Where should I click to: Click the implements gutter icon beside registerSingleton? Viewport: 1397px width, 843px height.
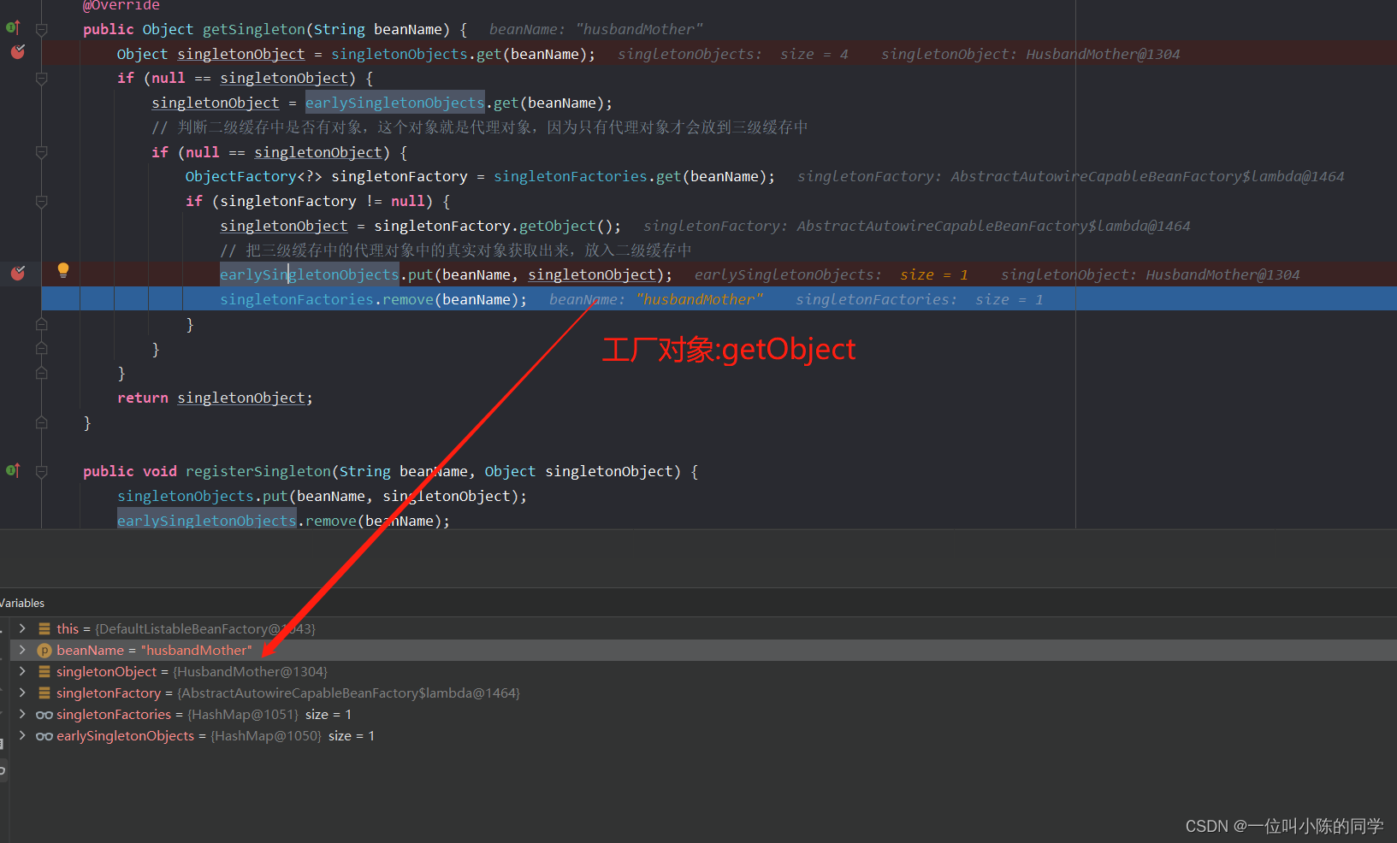pyautogui.click(x=13, y=470)
